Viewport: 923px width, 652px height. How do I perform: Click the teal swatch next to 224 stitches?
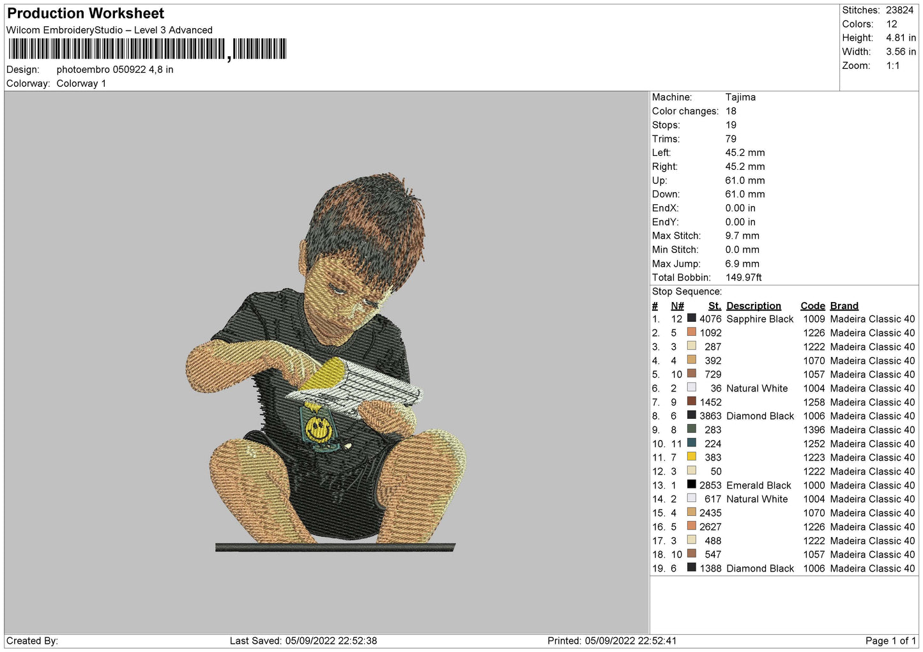[x=691, y=443]
